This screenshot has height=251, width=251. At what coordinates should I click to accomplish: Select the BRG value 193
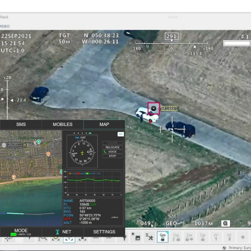click(82, 212)
